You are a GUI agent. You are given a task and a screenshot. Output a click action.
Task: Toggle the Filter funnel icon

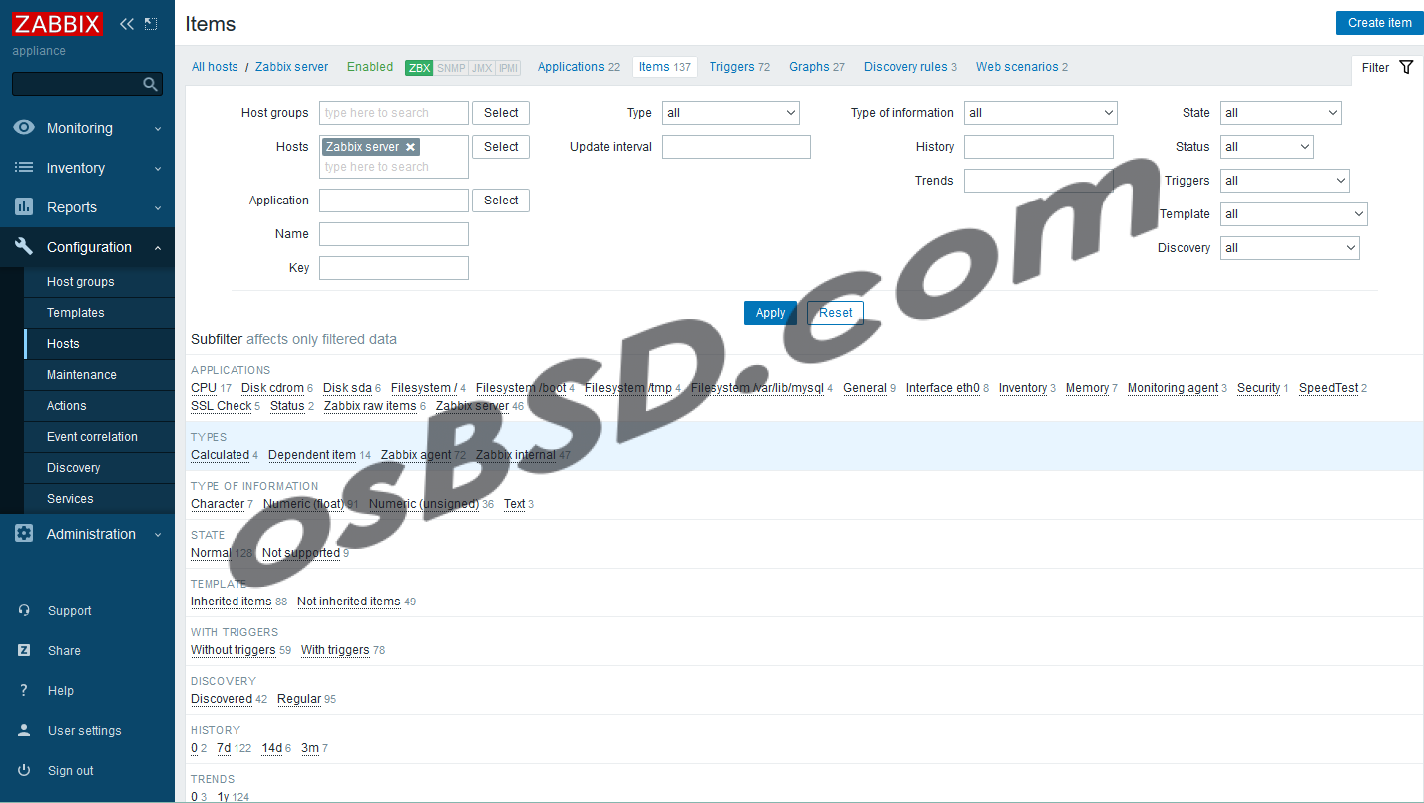tap(1406, 67)
